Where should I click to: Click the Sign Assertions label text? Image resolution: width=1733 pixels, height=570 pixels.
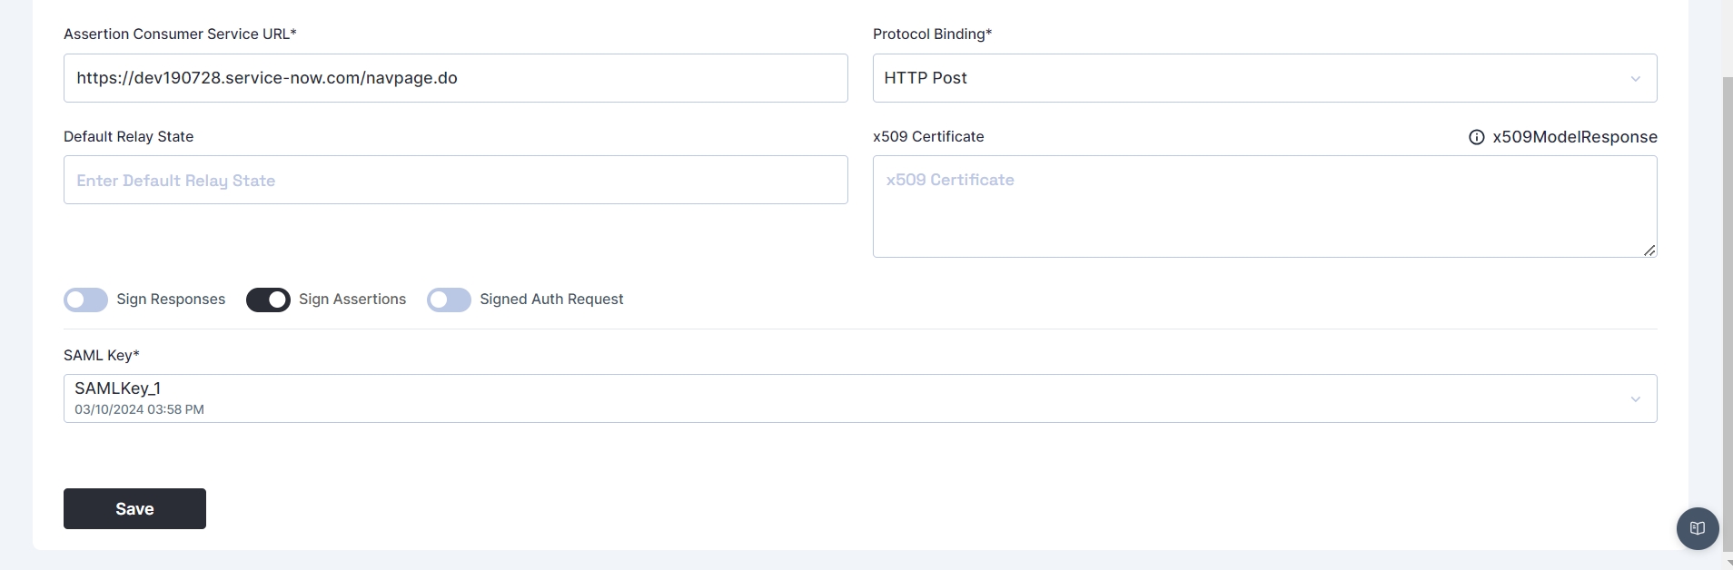pyautogui.click(x=352, y=300)
